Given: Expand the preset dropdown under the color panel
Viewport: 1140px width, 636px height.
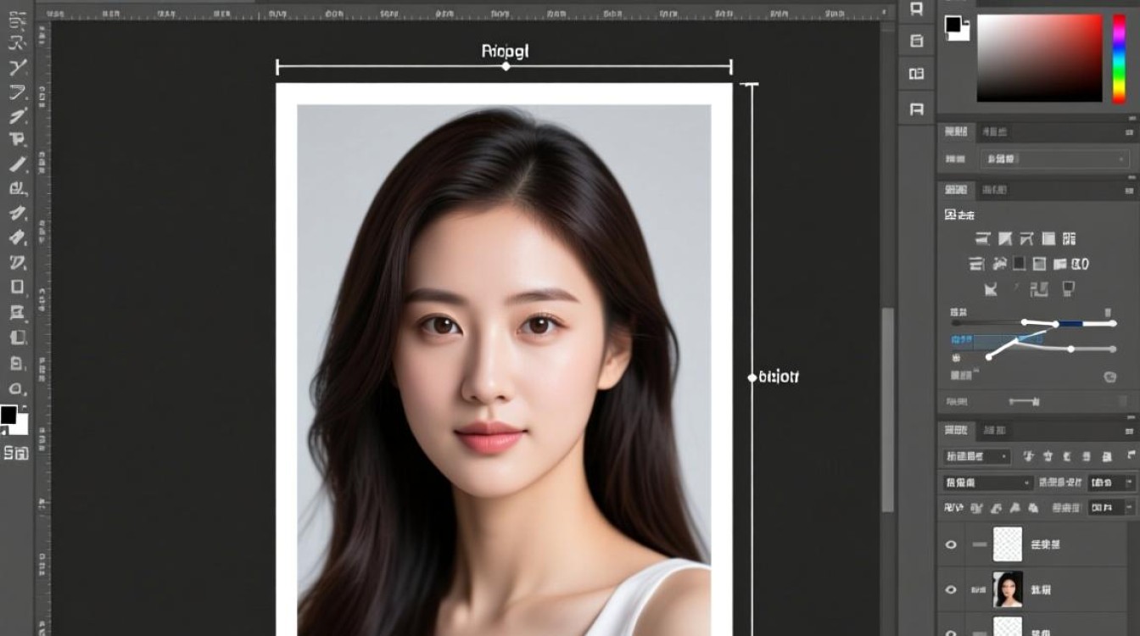Looking at the screenshot, I should [x=1054, y=159].
